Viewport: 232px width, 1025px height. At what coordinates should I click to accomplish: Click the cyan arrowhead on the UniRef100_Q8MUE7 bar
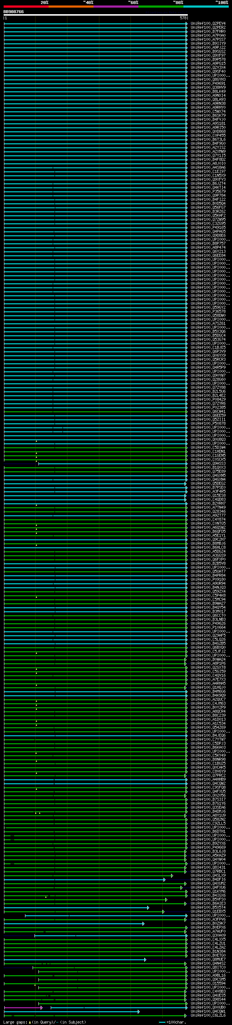tap(145, 960)
